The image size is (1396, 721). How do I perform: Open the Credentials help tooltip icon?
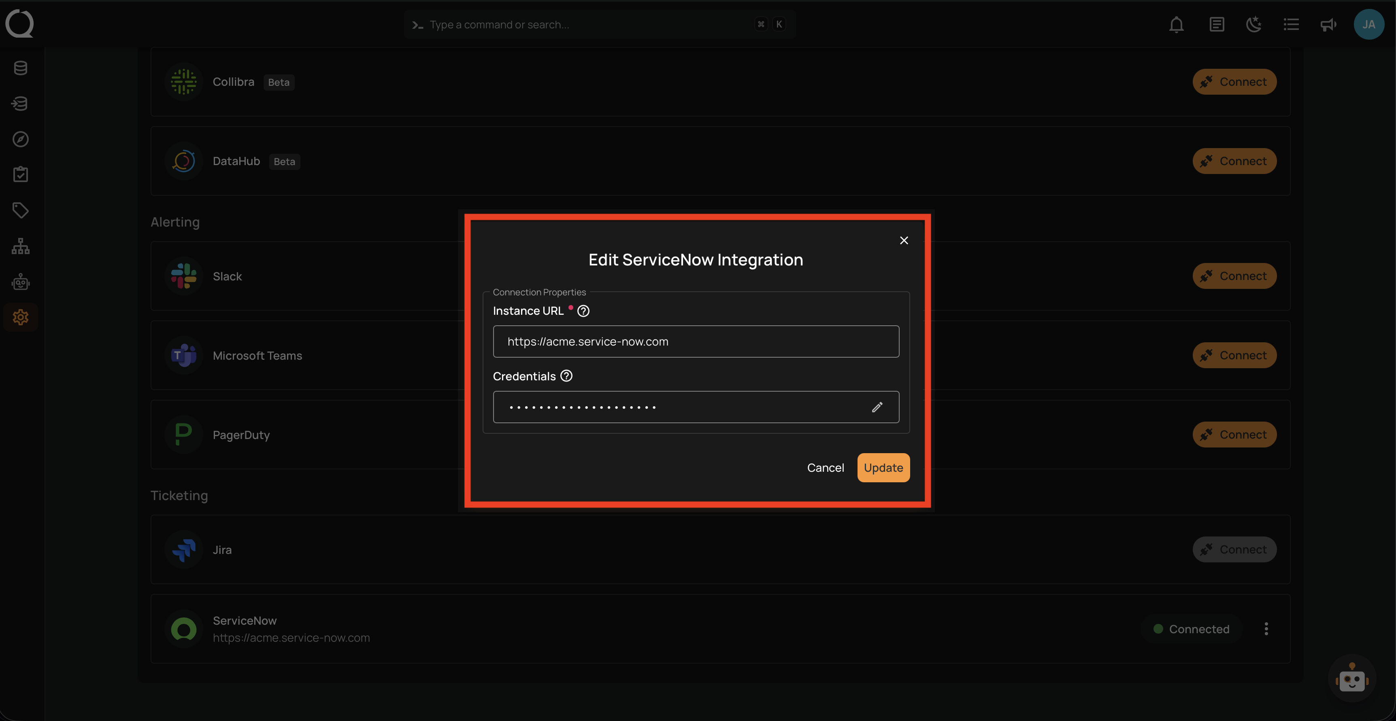[566, 376]
